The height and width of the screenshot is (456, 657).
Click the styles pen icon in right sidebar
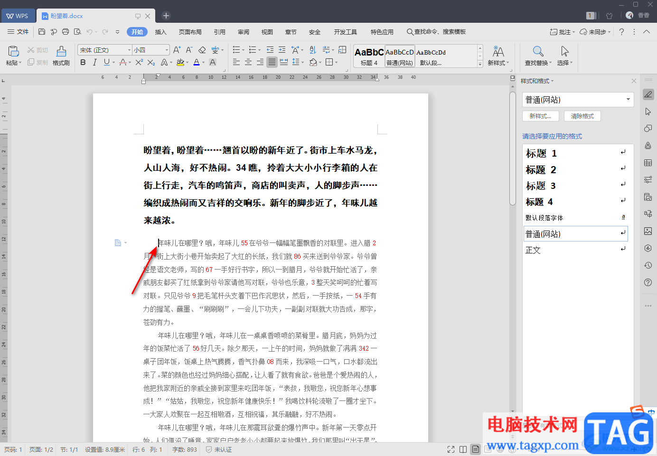(648, 94)
